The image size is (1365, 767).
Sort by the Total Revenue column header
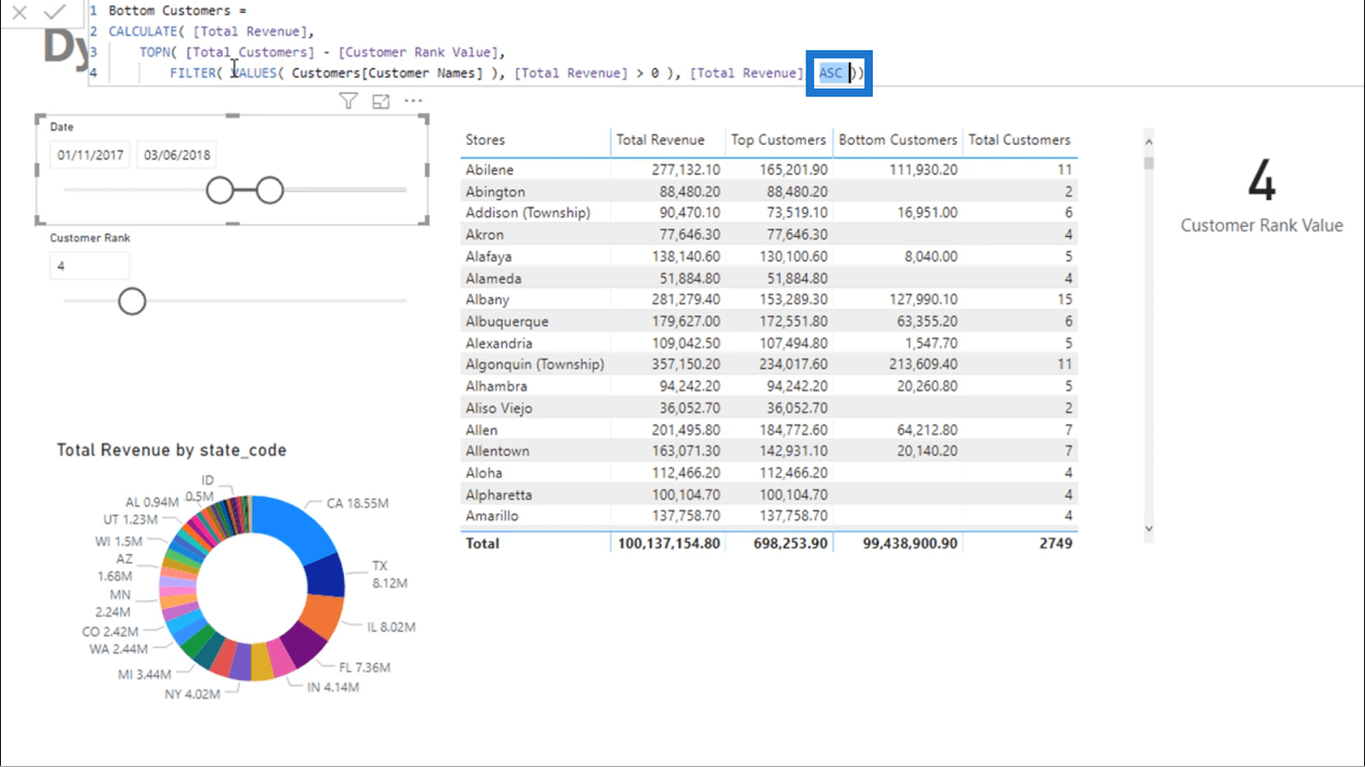click(x=660, y=140)
